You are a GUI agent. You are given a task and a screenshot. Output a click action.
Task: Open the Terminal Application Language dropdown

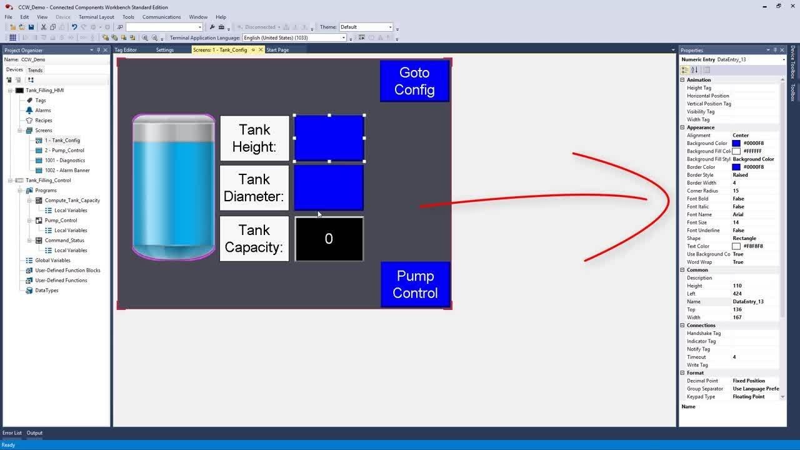coord(294,37)
